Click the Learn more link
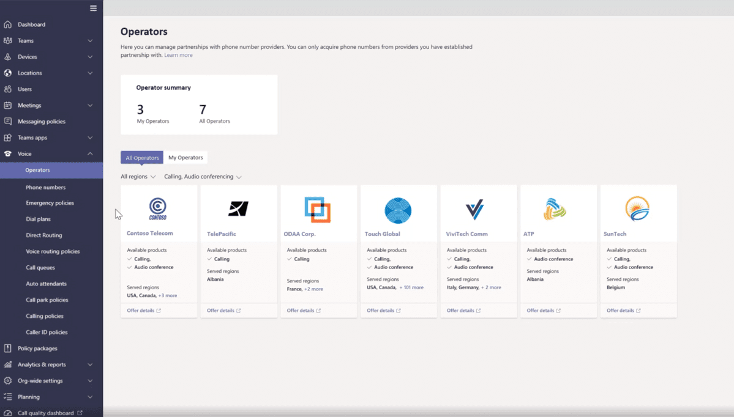The image size is (734, 417). (178, 55)
